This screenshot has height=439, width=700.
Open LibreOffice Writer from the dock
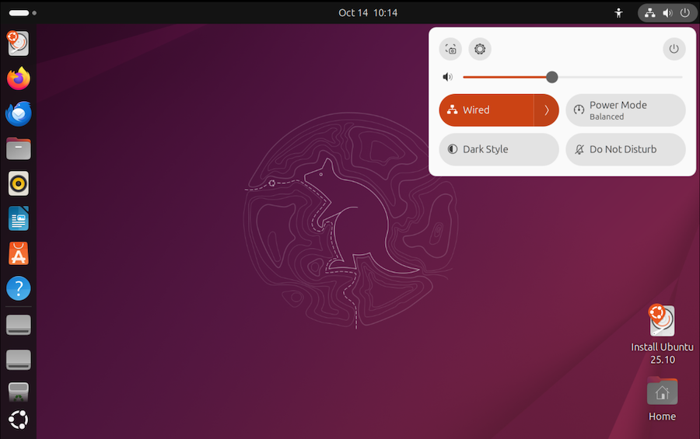[19, 218]
